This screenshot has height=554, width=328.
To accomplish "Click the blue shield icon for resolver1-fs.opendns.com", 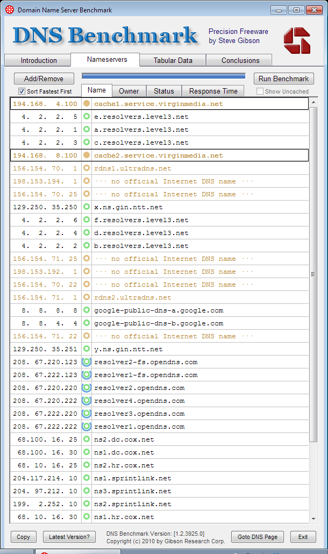I will (87, 374).
